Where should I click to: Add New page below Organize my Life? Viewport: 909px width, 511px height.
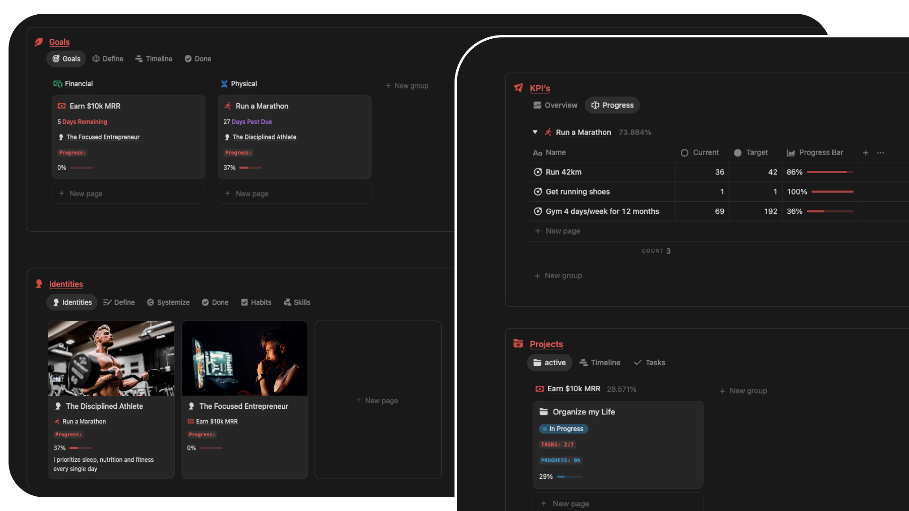coord(618,502)
